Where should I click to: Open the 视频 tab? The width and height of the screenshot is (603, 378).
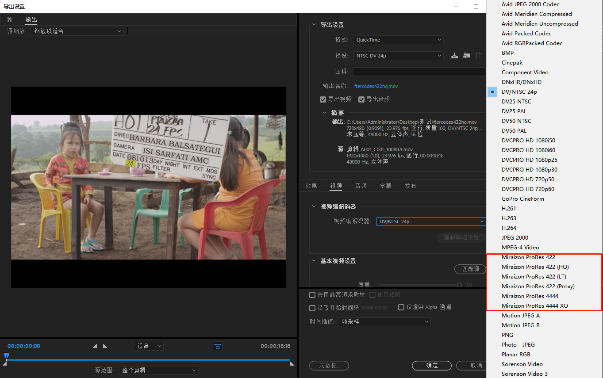[336, 186]
